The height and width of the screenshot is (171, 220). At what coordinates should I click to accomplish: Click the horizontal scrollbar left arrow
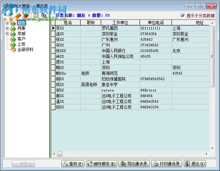click(x=54, y=154)
